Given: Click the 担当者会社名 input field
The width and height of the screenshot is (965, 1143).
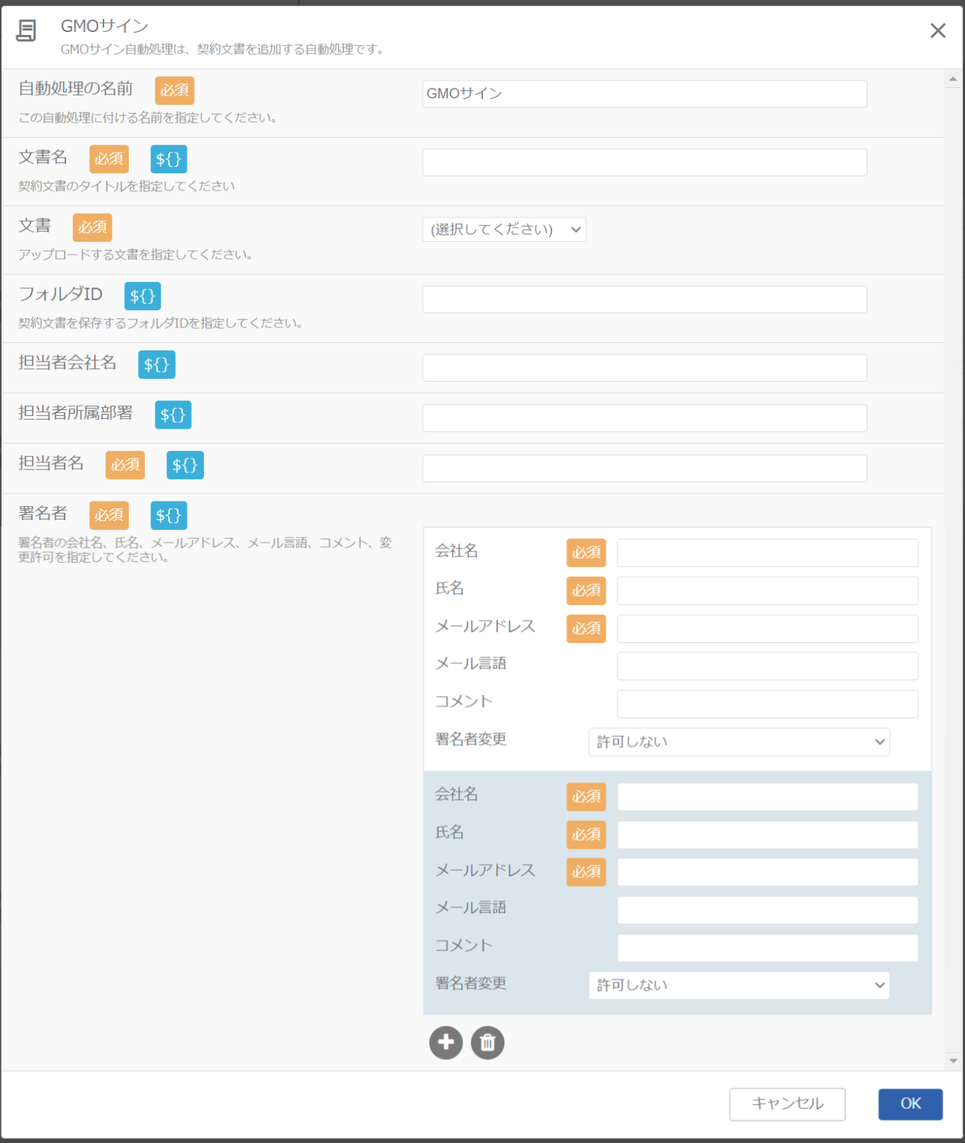Looking at the screenshot, I should click(644, 368).
